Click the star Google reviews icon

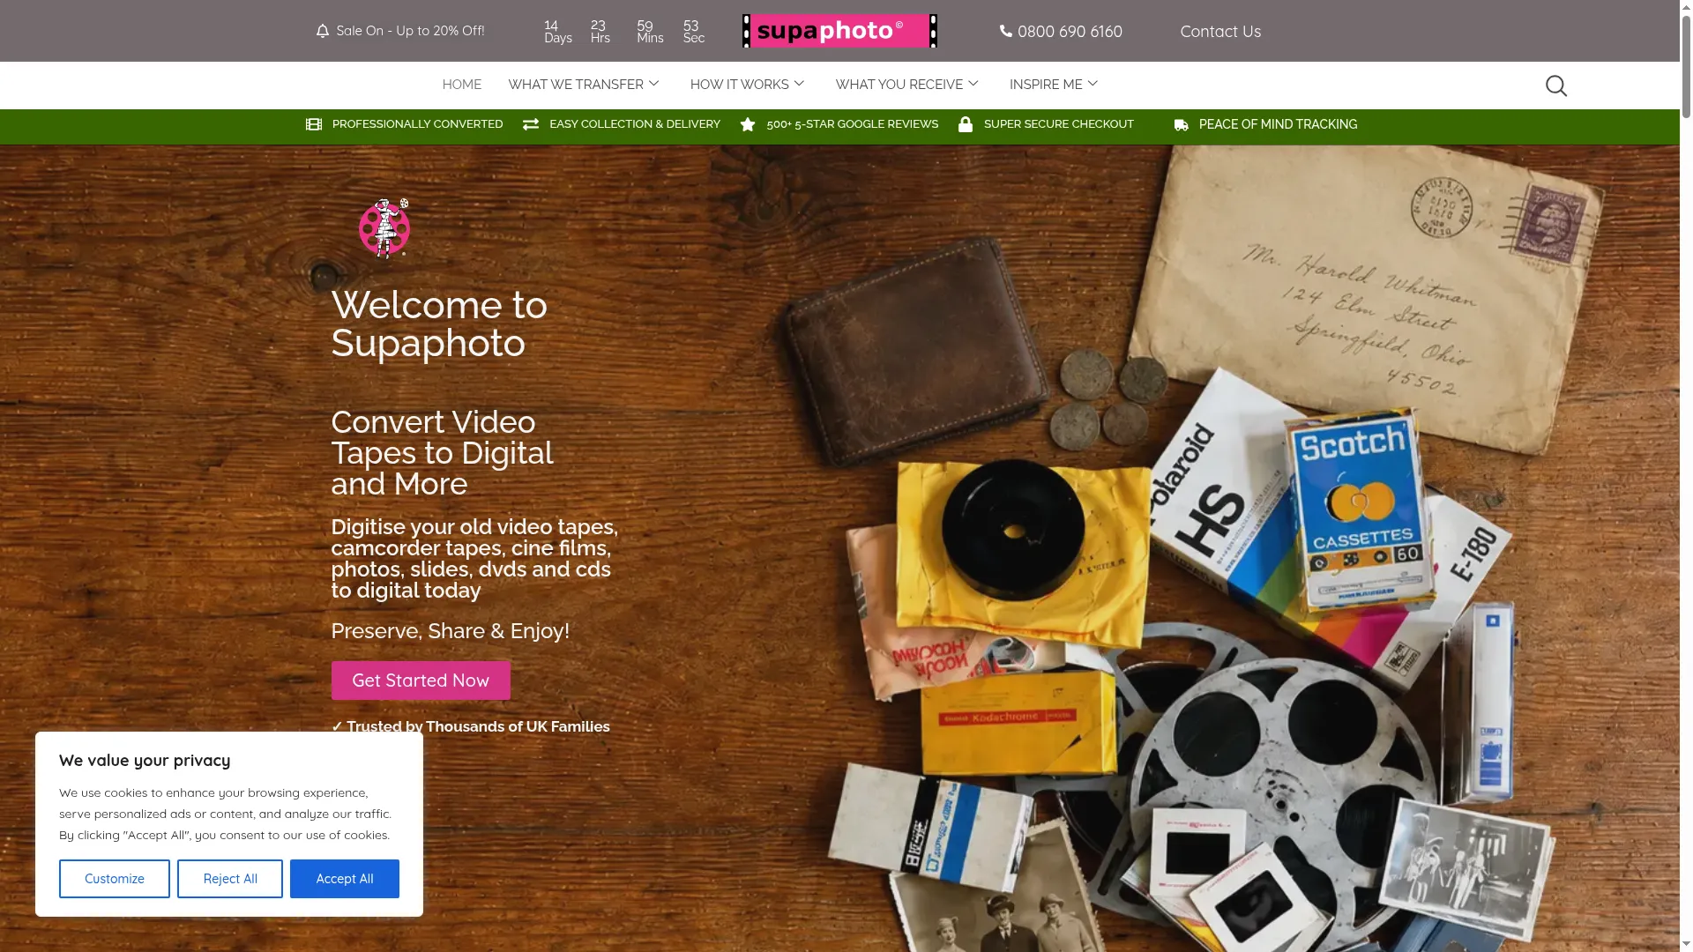pos(748,124)
